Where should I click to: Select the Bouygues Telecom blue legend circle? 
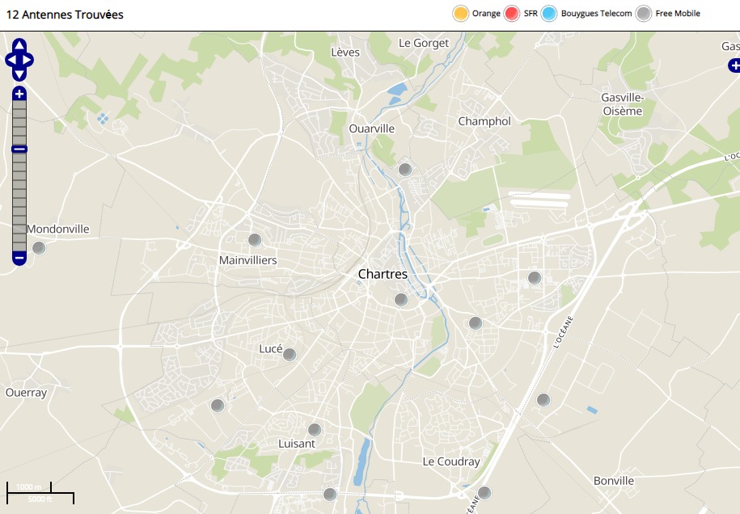pos(550,14)
